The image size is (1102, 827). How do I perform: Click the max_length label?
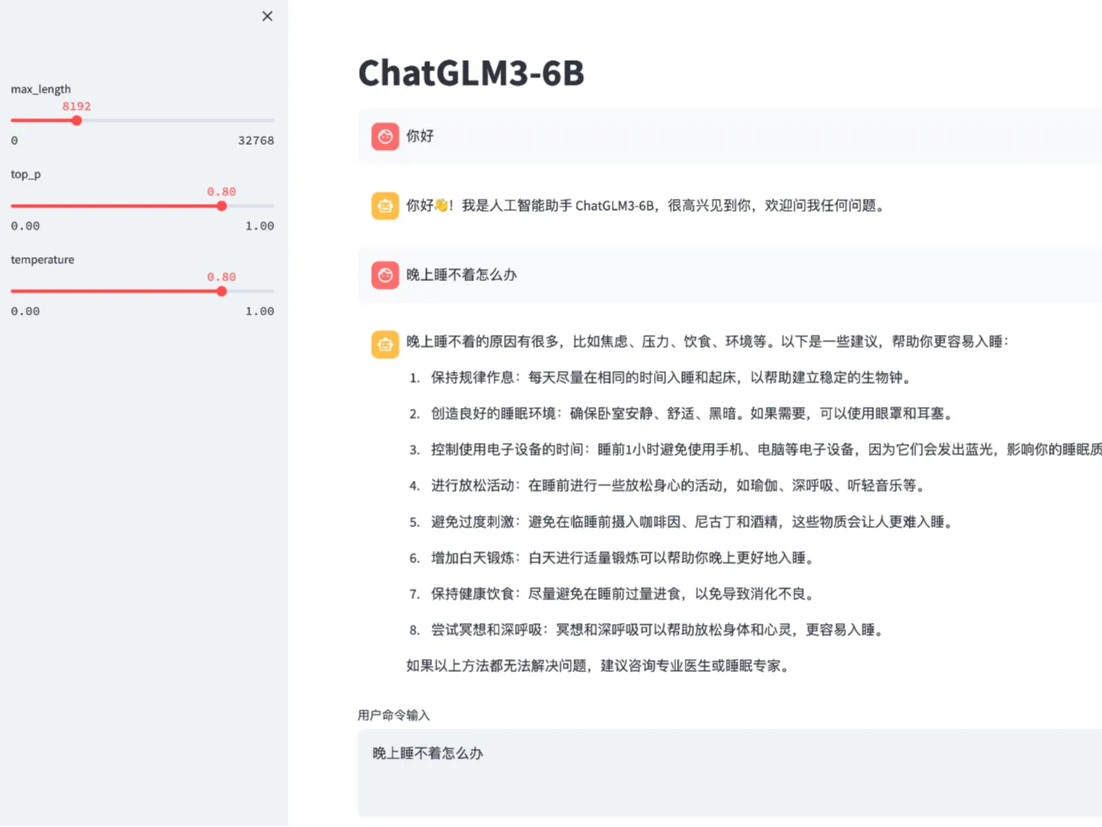pyautogui.click(x=40, y=89)
